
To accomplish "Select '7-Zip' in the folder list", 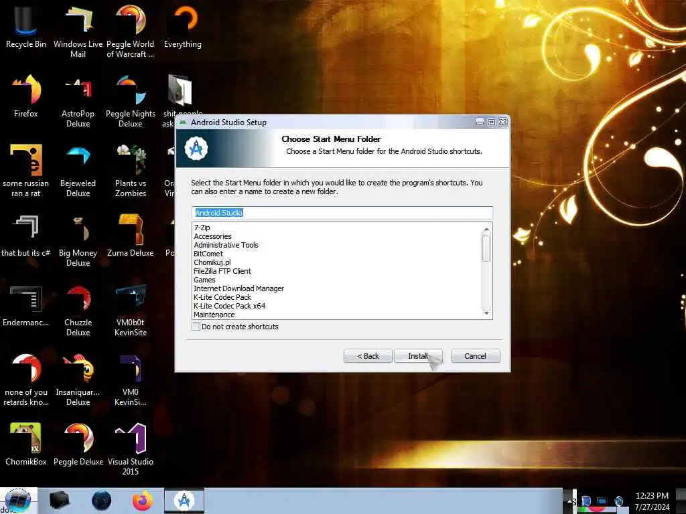I will pos(202,228).
